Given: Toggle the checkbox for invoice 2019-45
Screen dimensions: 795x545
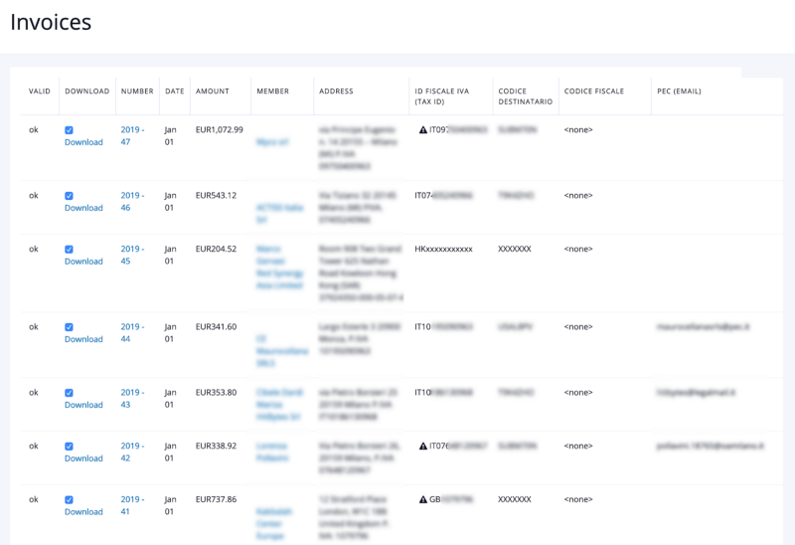Looking at the screenshot, I should pos(69,250).
